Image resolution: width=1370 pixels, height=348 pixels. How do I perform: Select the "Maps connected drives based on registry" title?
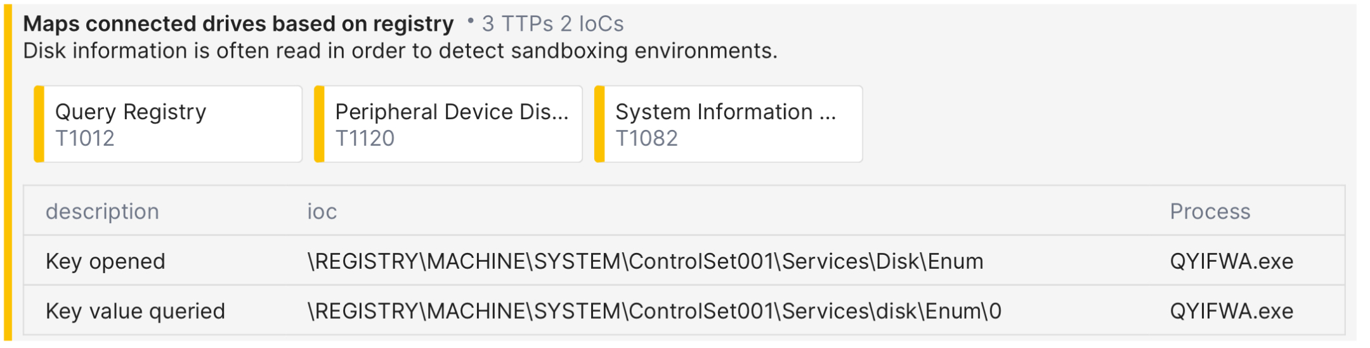238,24
